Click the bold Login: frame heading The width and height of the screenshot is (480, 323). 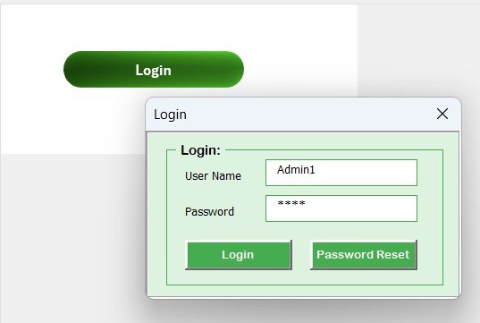point(200,150)
